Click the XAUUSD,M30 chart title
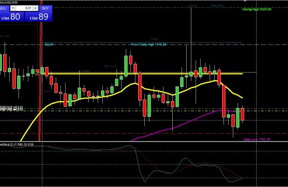 pos(8,3)
